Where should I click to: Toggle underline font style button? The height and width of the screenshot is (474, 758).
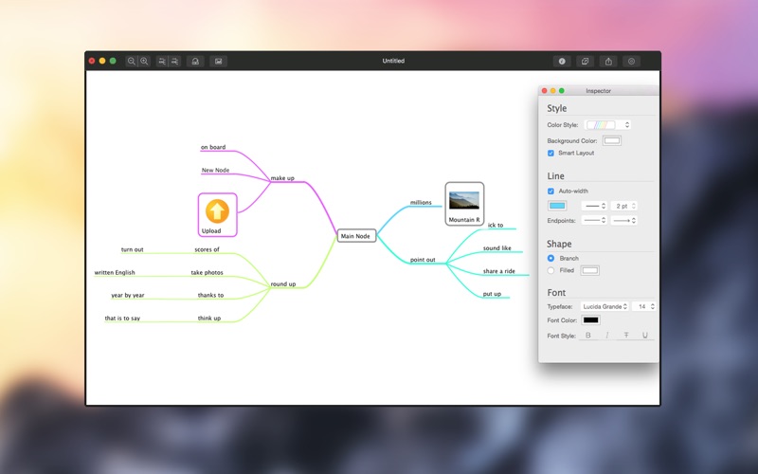click(x=645, y=336)
